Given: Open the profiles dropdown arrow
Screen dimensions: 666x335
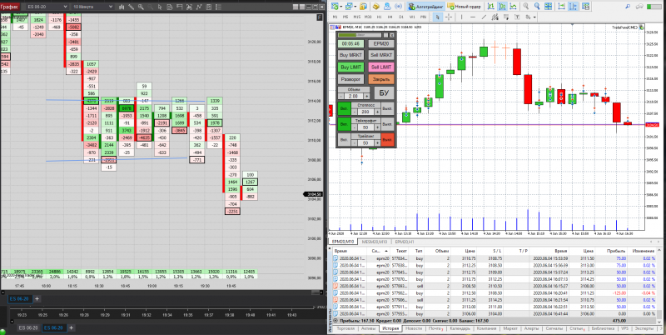Looking at the screenshot, I should coord(355,7).
